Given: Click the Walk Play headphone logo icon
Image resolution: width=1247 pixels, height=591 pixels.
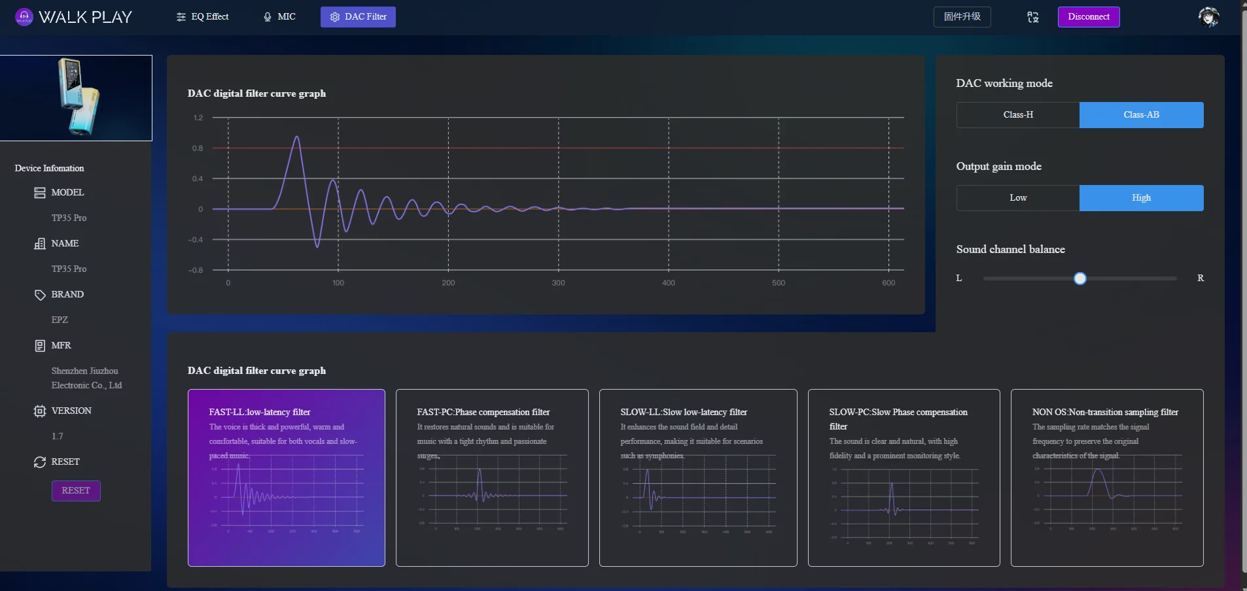Looking at the screenshot, I should [x=24, y=17].
